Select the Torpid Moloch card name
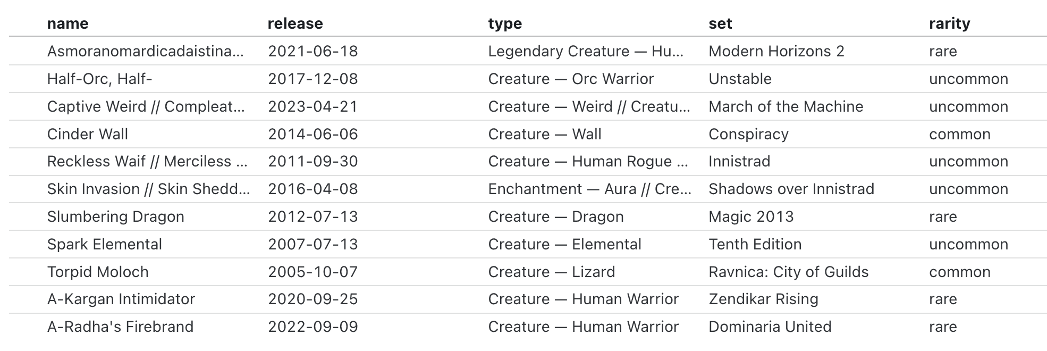Viewport: 1047px width, 351px height. click(98, 272)
